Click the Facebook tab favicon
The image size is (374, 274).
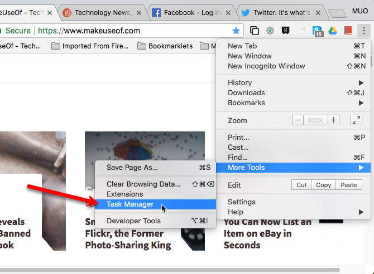tap(156, 13)
